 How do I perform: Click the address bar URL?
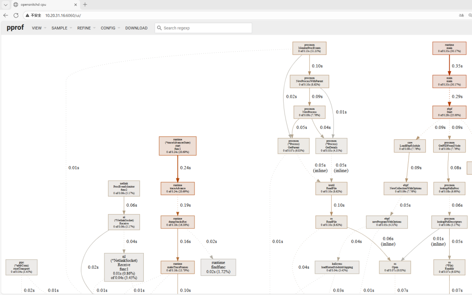coord(63,15)
